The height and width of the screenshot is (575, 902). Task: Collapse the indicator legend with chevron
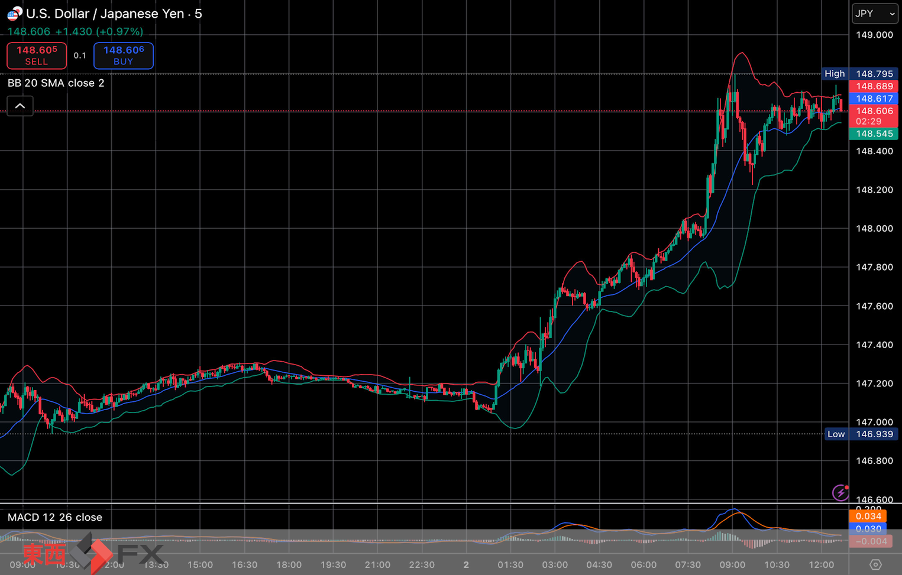pyautogui.click(x=20, y=106)
